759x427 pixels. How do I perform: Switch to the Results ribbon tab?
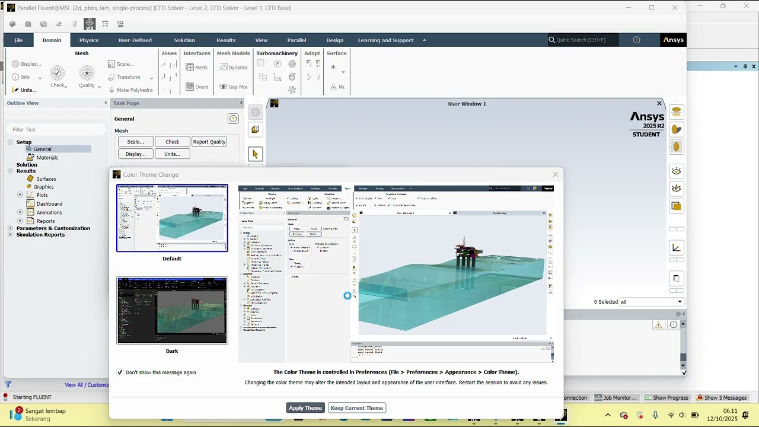tap(226, 40)
